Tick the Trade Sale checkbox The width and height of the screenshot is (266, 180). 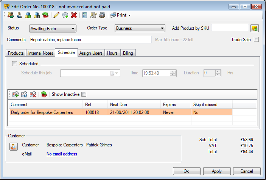point(256,39)
